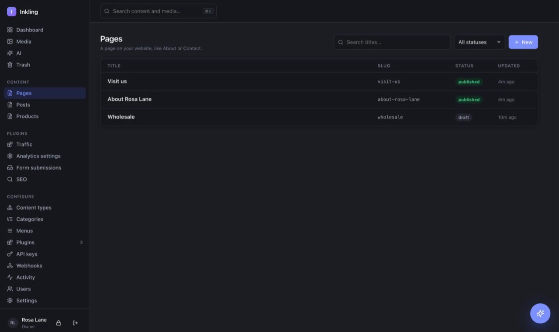The height and width of the screenshot is (332, 559).
Task: Click the UPDATED column header
Action: pyautogui.click(x=509, y=66)
